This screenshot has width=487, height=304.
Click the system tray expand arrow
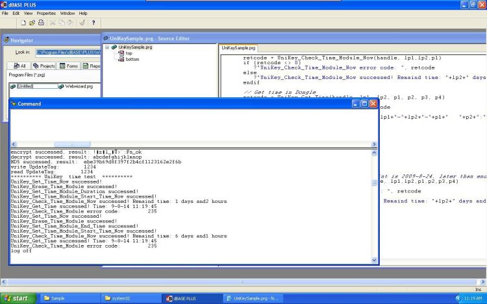458,298
